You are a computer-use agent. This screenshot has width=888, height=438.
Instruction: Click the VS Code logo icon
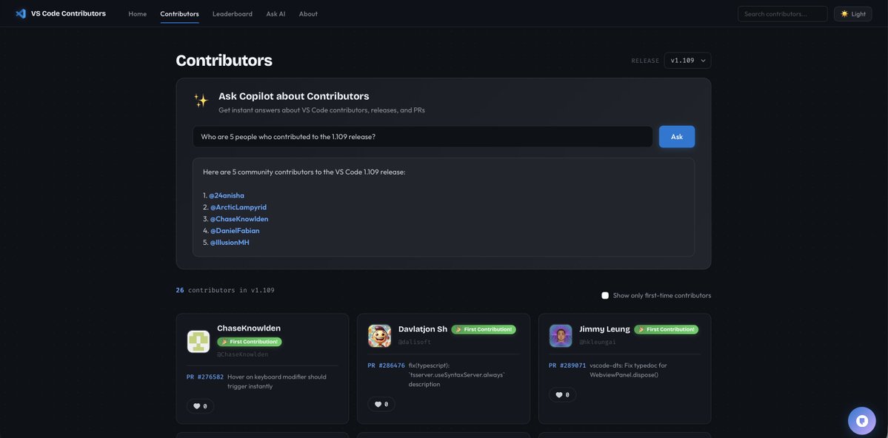click(x=21, y=13)
